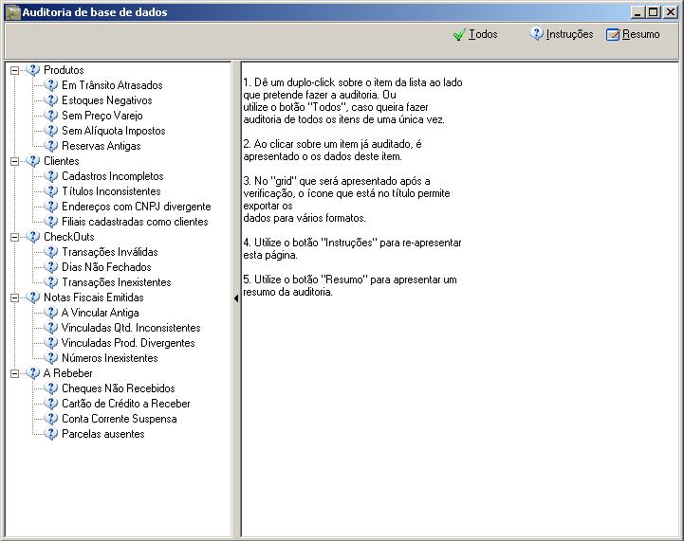
Task: Click the icon beside Parcelas ausentes
Action: [50, 434]
